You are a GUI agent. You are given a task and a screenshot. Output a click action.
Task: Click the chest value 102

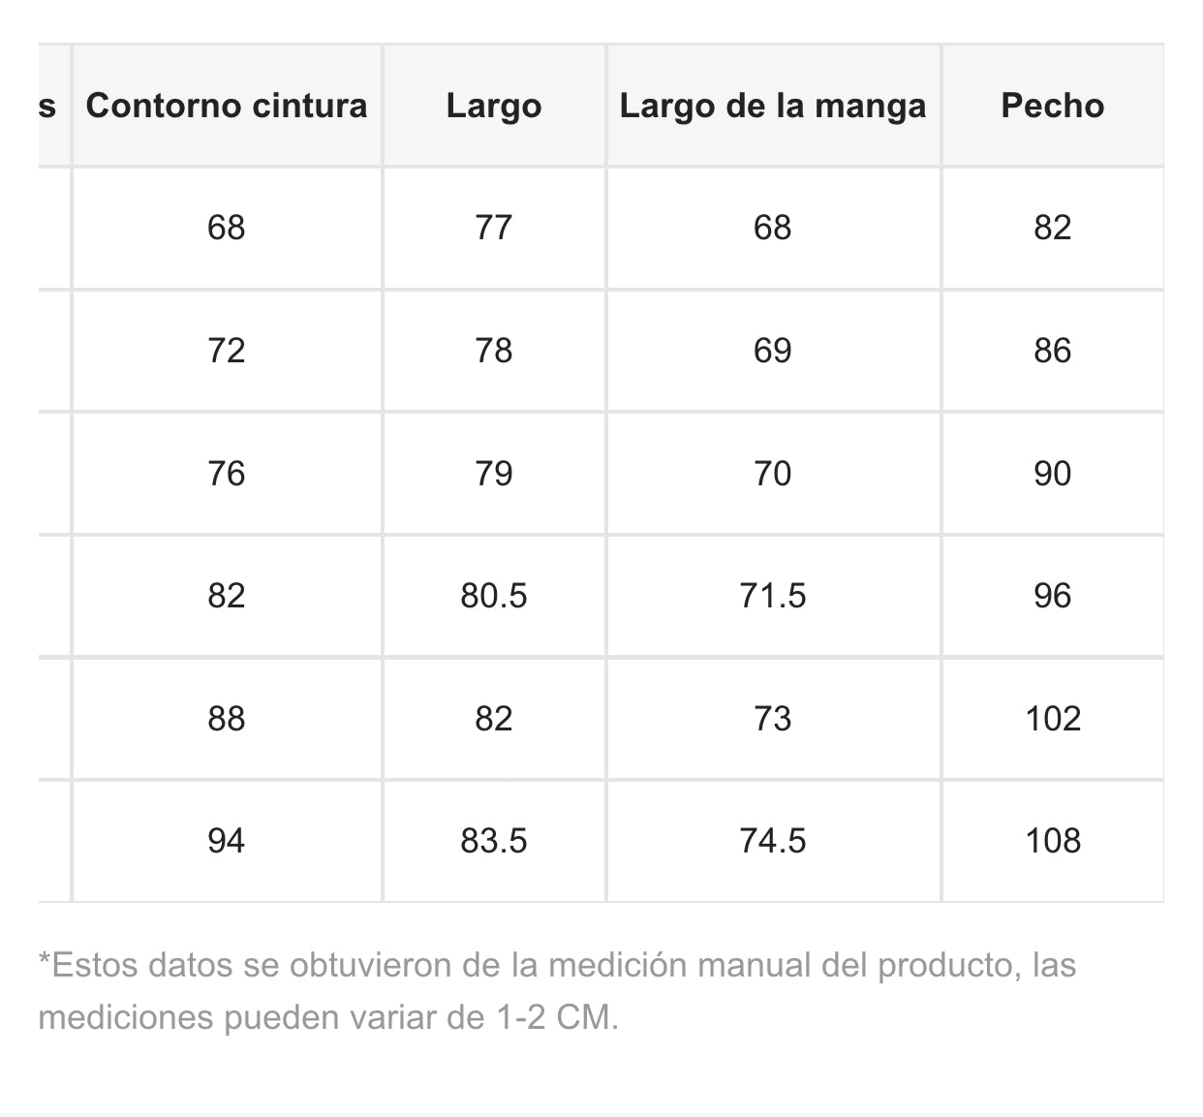coord(1053,718)
